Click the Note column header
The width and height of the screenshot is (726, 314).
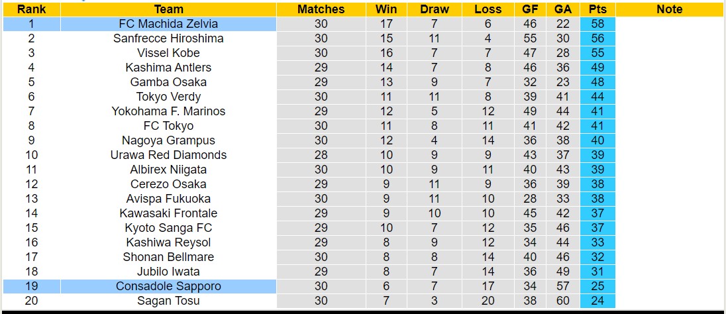[x=669, y=9]
